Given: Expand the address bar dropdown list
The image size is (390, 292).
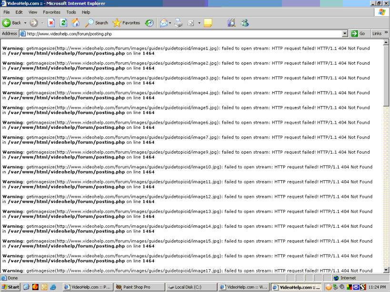Looking at the screenshot, I should 345,33.
